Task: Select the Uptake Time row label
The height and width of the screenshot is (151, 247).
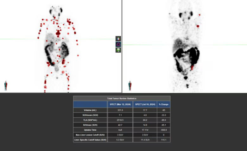Action: click(x=90, y=130)
